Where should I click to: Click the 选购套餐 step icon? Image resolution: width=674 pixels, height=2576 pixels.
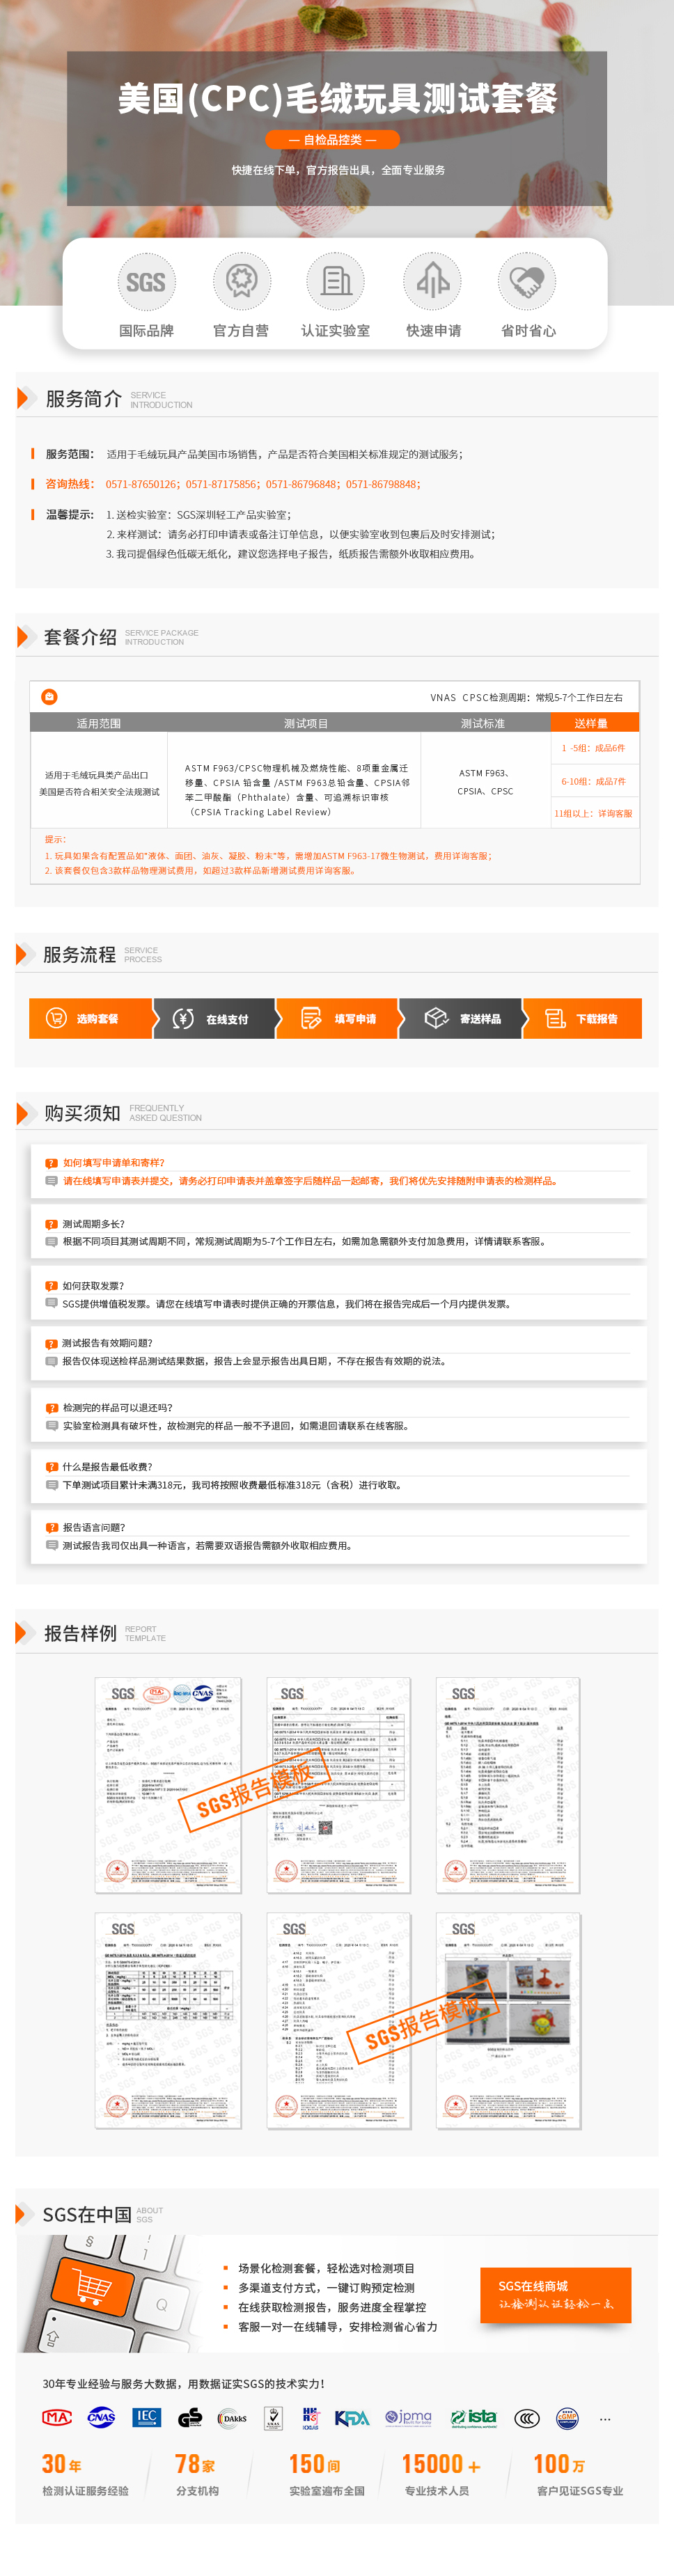56,1018
